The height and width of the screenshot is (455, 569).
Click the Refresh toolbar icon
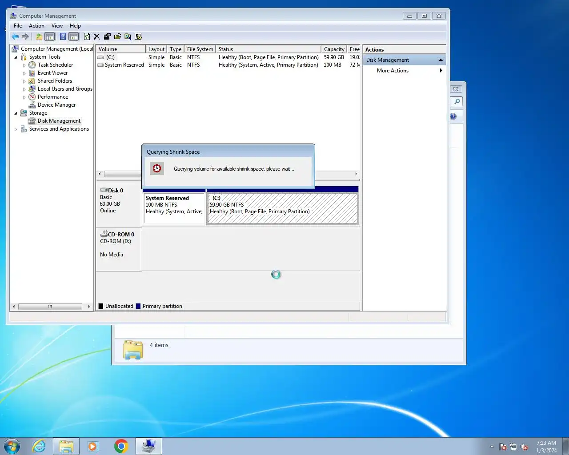[87, 37]
